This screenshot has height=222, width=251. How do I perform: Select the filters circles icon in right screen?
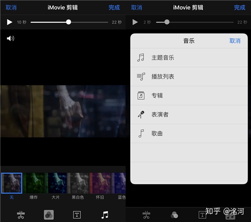pyautogui.click(x=174, y=215)
